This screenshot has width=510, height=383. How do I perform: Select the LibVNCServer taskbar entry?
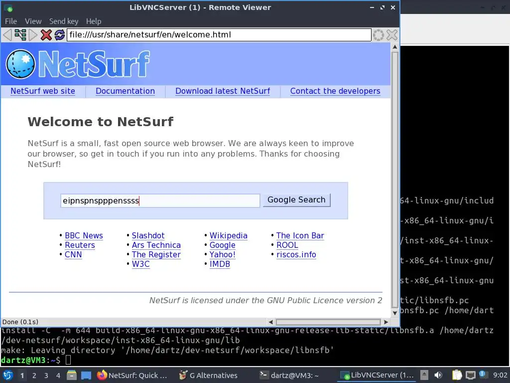(377, 375)
